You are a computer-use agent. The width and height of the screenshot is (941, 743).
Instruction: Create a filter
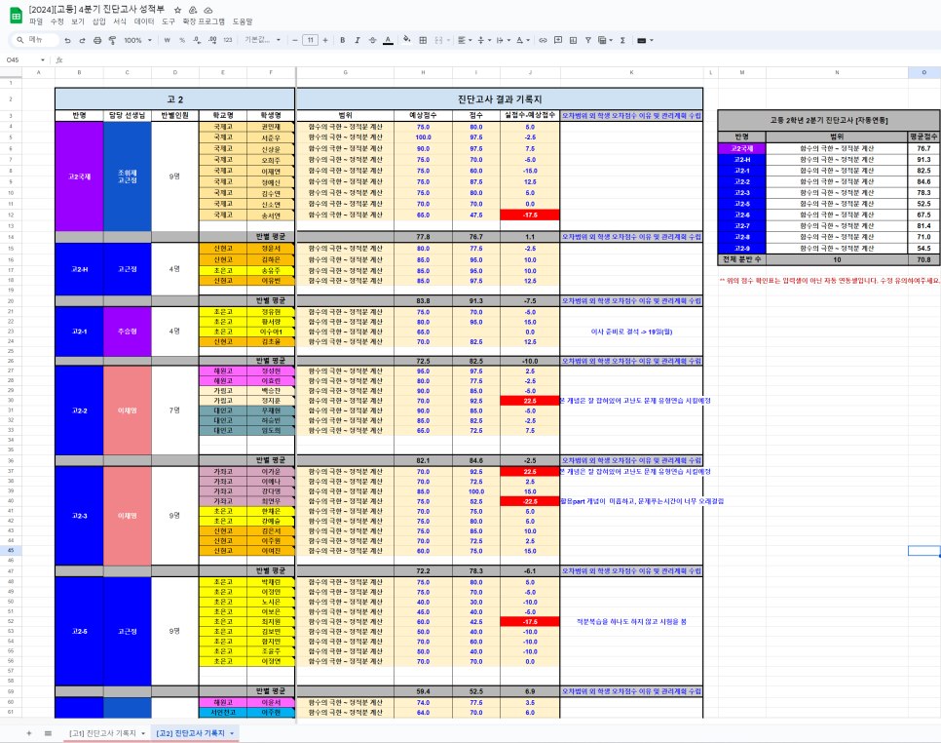click(x=588, y=40)
